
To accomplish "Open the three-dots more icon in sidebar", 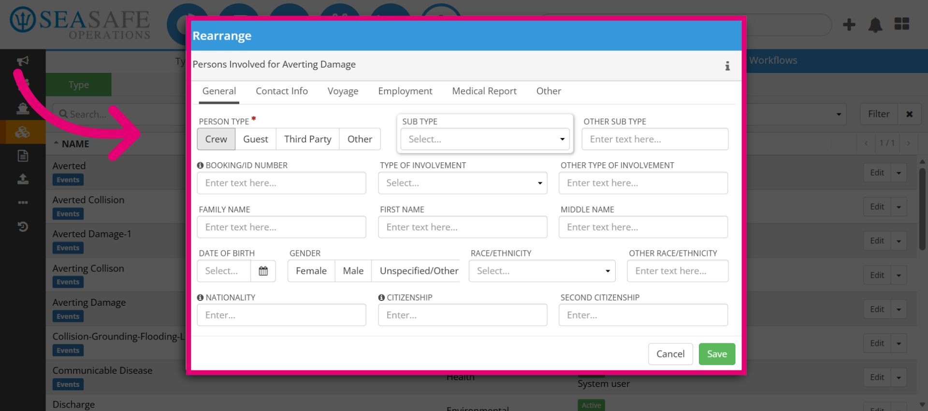I will pyautogui.click(x=23, y=202).
